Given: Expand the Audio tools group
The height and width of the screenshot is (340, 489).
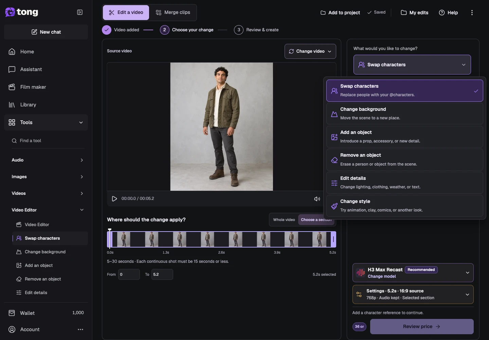Looking at the screenshot, I should [48, 160].
